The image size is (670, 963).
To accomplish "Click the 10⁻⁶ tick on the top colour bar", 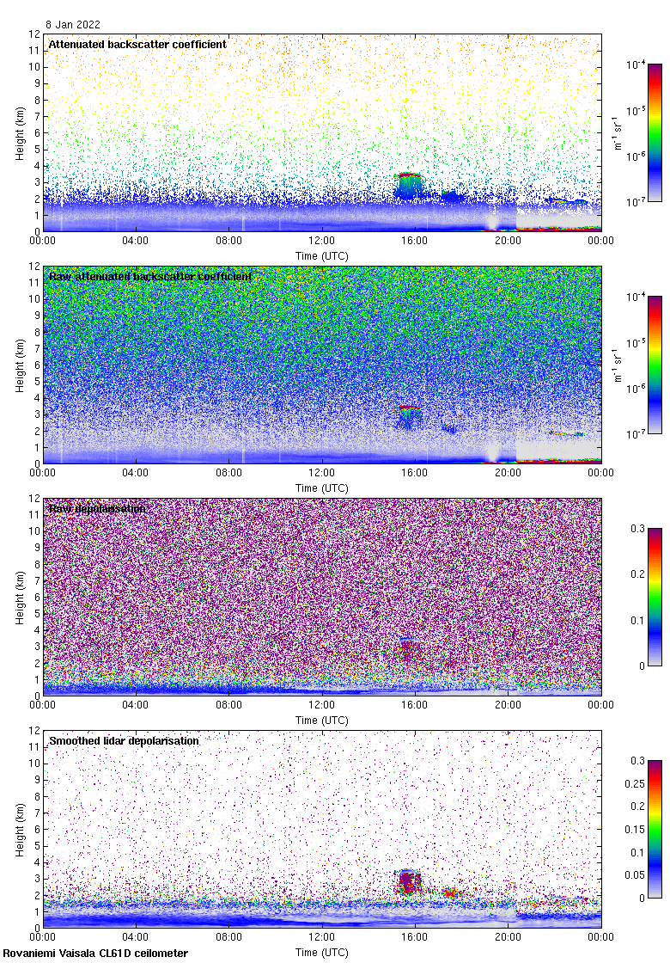I will (x=635, y=156).
